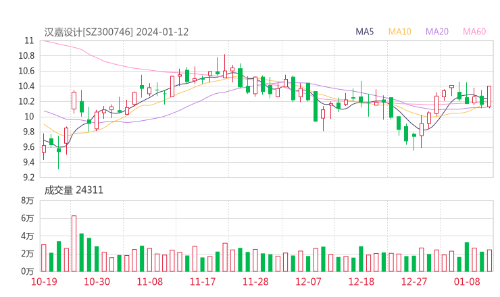500x297 pixels.
Task: Click the 11-17 date axis label
Action: [203, 281]
